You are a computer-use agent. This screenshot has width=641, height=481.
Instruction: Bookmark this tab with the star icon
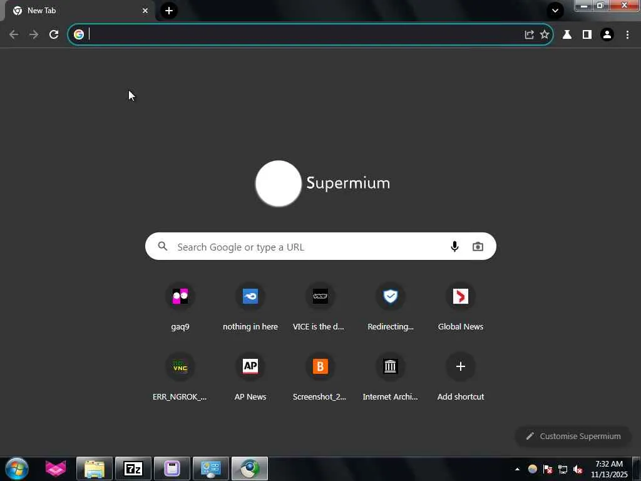click(x=545, y=34)
